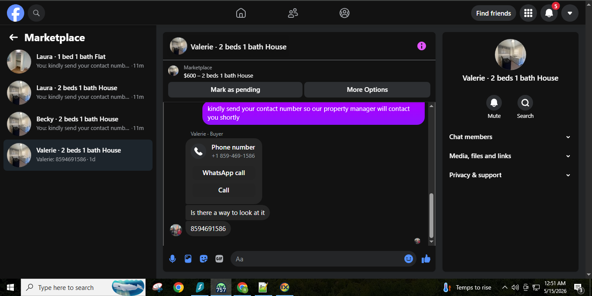Open the notifications bell with 5 badge
The image size is (592, 296).
pyautogui.click(x=549, y=13)
